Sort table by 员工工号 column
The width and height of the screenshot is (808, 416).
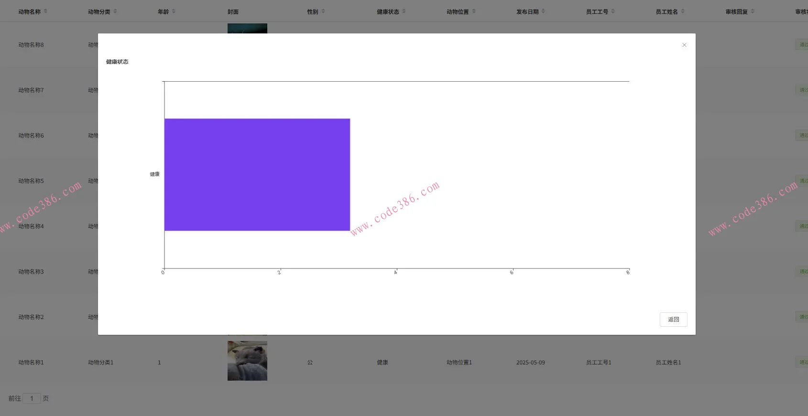[613, 11]
